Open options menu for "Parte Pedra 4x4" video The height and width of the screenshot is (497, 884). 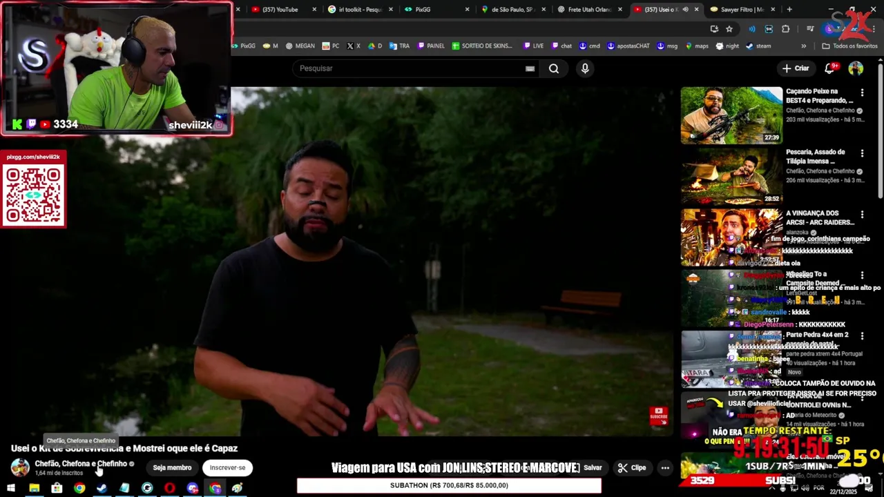pyautogui.click(x=862, y=336)
